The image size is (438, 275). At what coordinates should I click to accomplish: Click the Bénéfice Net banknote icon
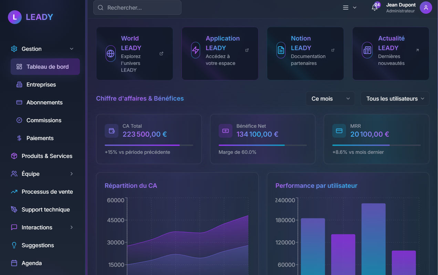[225, 131]
